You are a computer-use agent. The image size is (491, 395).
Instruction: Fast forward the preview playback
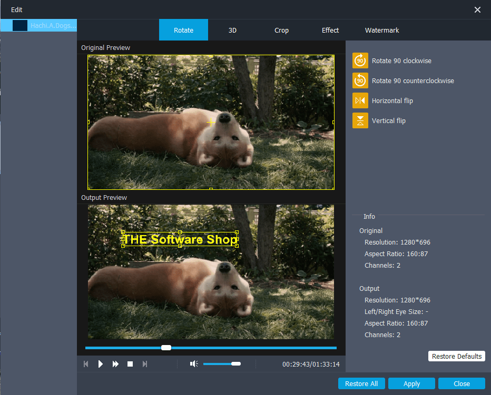(x=115, y=363)
